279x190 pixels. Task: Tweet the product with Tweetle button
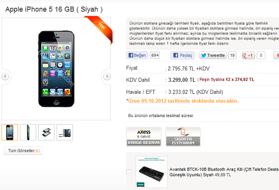pos(213,55)
